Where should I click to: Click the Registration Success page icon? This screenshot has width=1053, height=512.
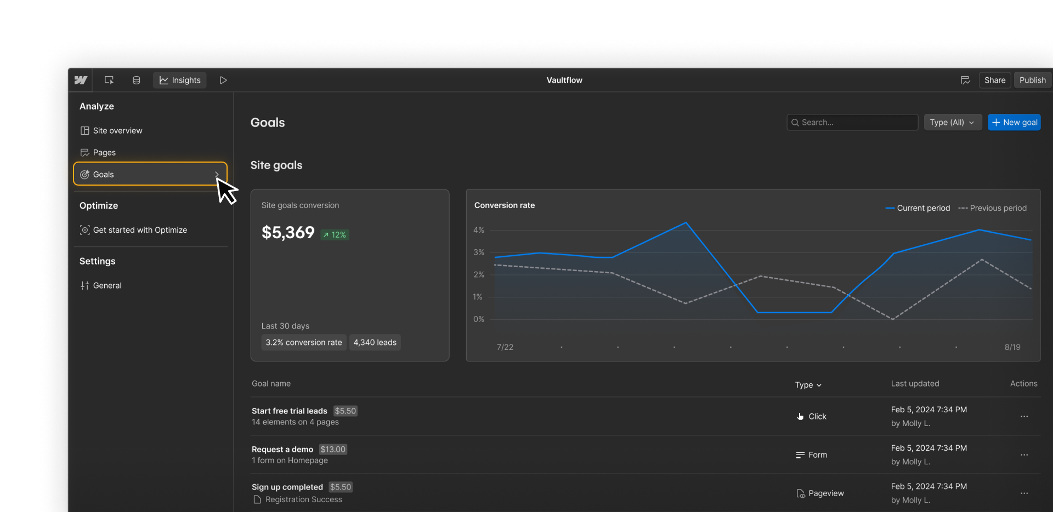point(257,499)
